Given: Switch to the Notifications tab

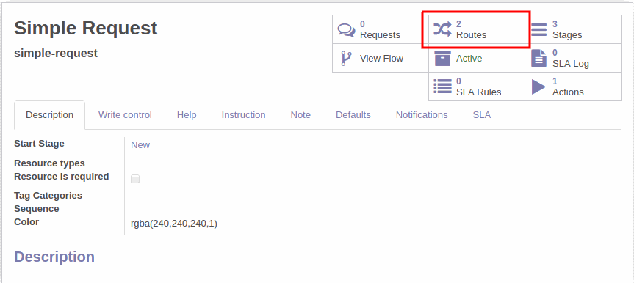Looking at the screenshot, I should pyautogui.click(x=422, y=115).
